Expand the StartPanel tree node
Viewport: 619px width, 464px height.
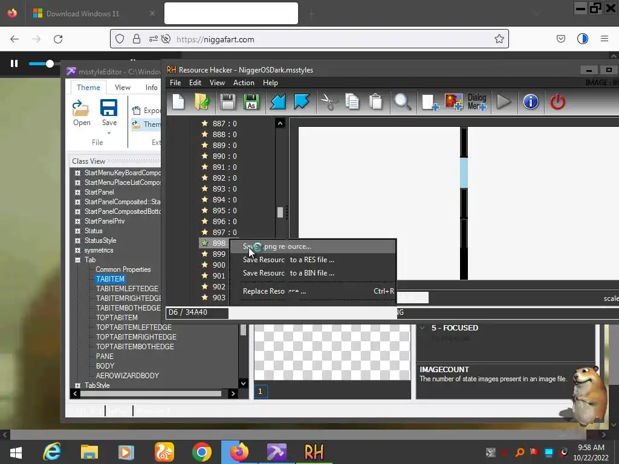(x=77, y=192)
